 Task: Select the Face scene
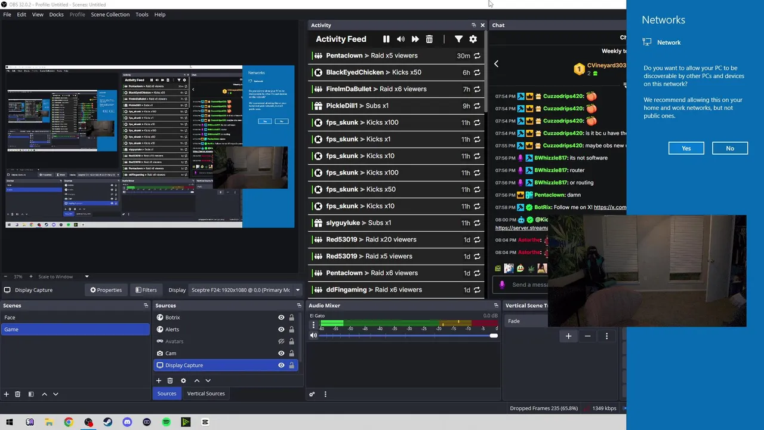point(75,318)
